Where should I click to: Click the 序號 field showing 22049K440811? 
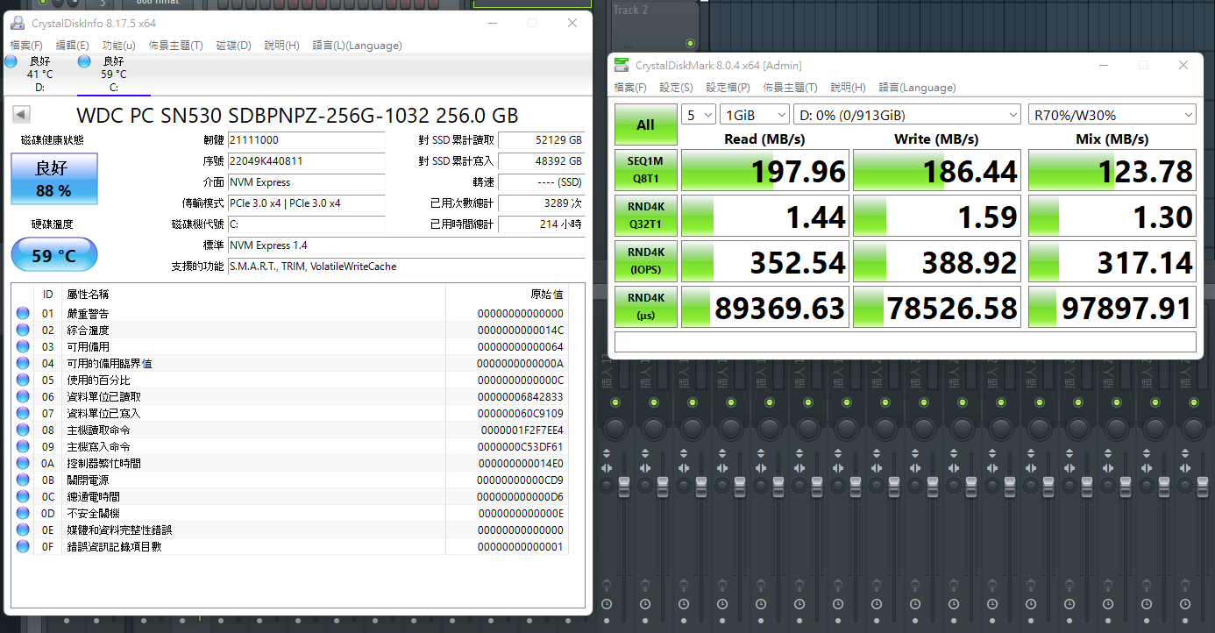(306, 161)
